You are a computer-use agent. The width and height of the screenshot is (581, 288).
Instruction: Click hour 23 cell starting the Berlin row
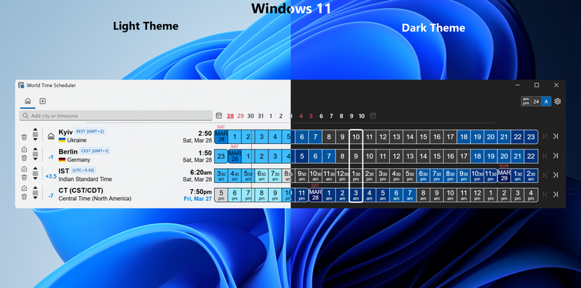(221, 156)
